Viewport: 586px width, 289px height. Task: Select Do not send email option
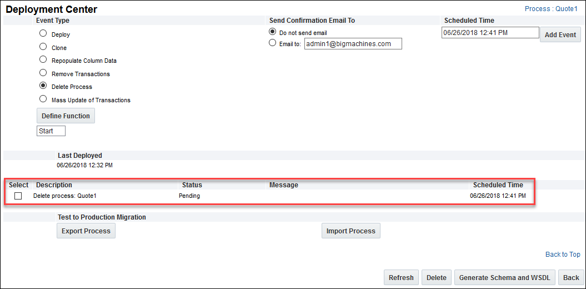[x=272, y=32]
